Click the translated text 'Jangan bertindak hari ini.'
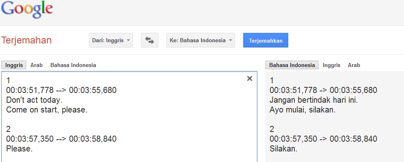The image size is (404, 162). tap(313, 100)
